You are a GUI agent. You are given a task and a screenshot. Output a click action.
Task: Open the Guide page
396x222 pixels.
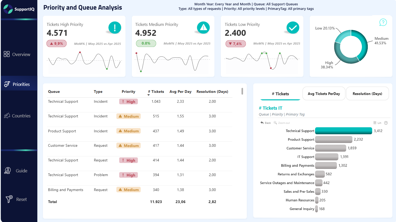coord(17,171)
